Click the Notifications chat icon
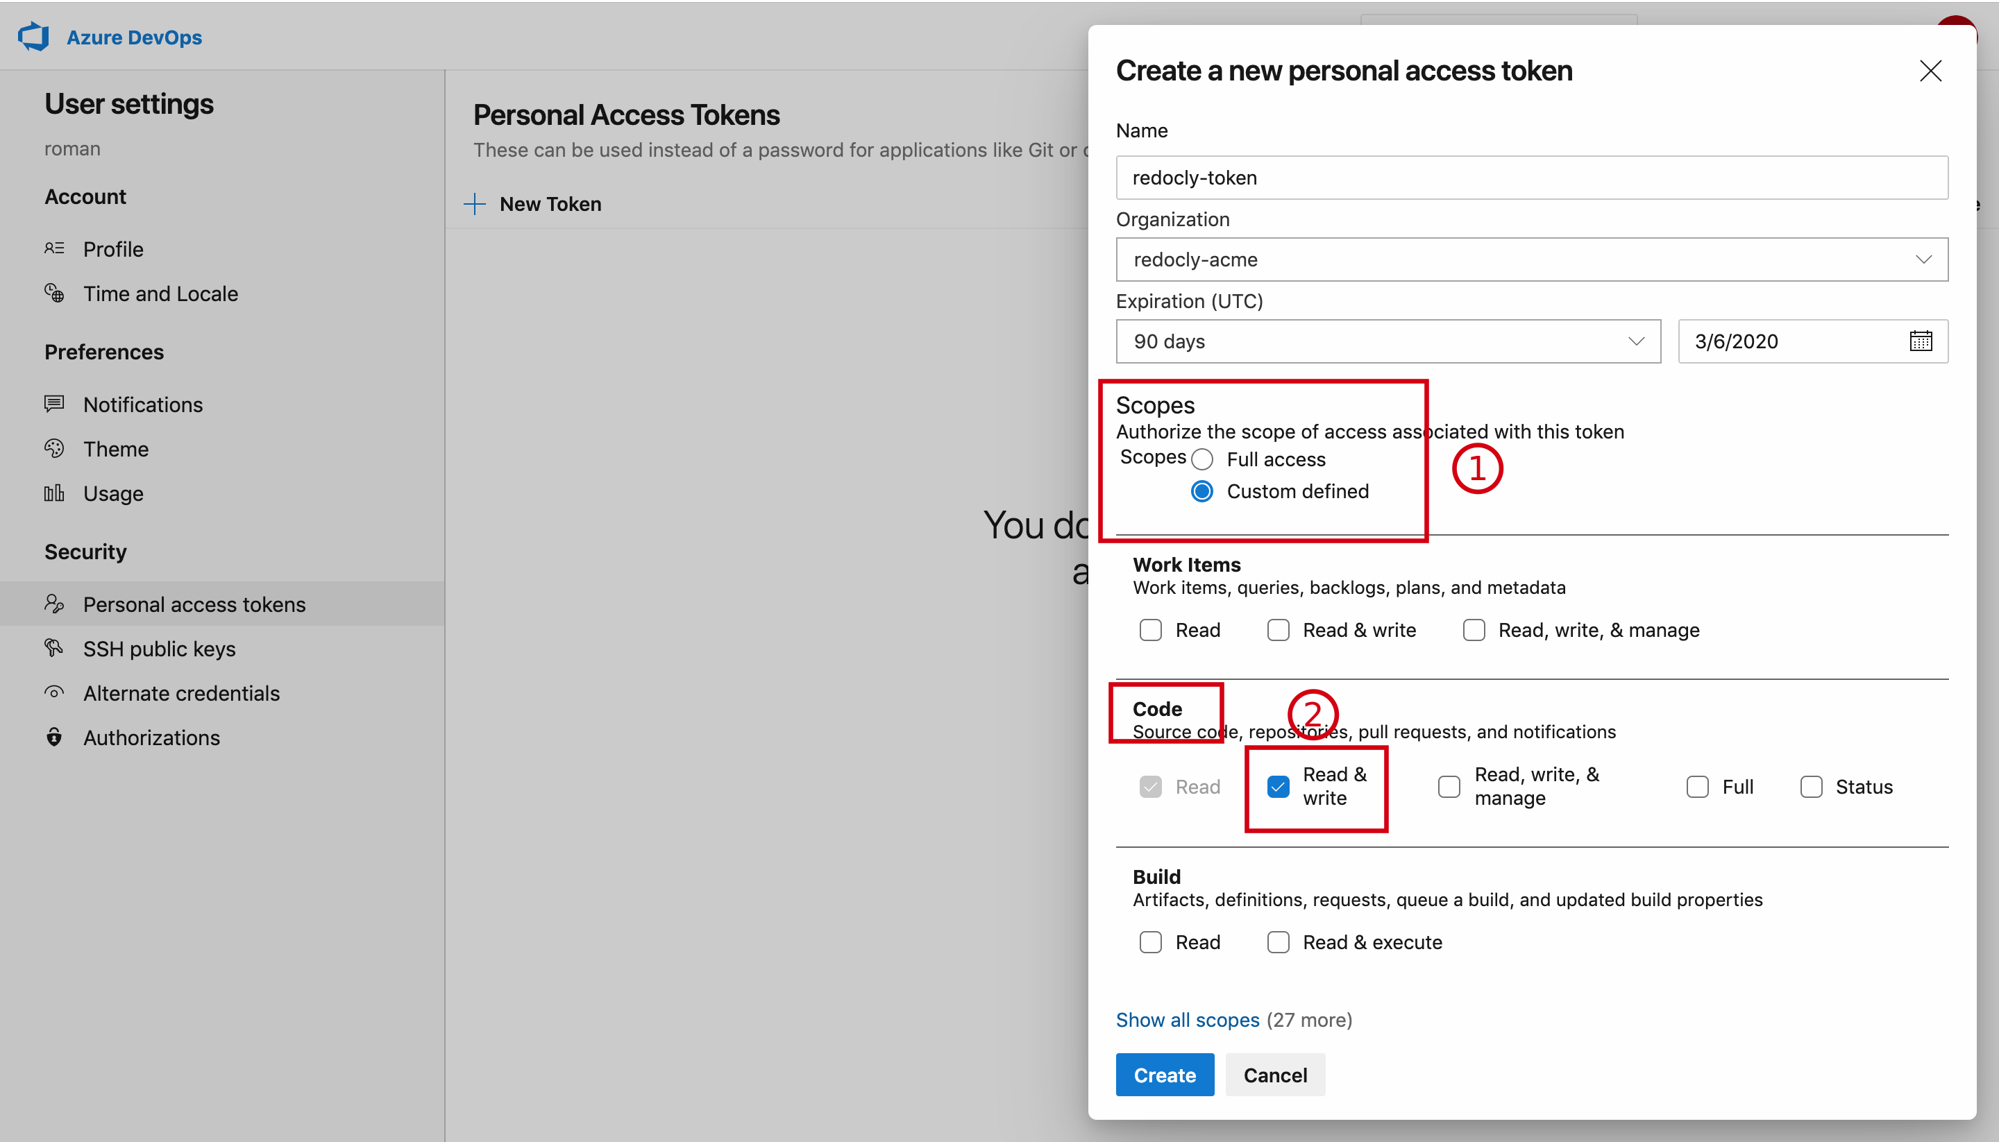 [x=54, y=404]
